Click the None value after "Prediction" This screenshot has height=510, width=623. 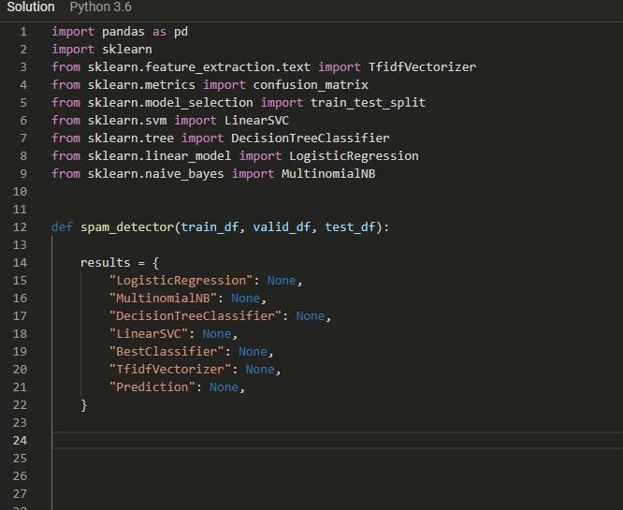[225, 386]
